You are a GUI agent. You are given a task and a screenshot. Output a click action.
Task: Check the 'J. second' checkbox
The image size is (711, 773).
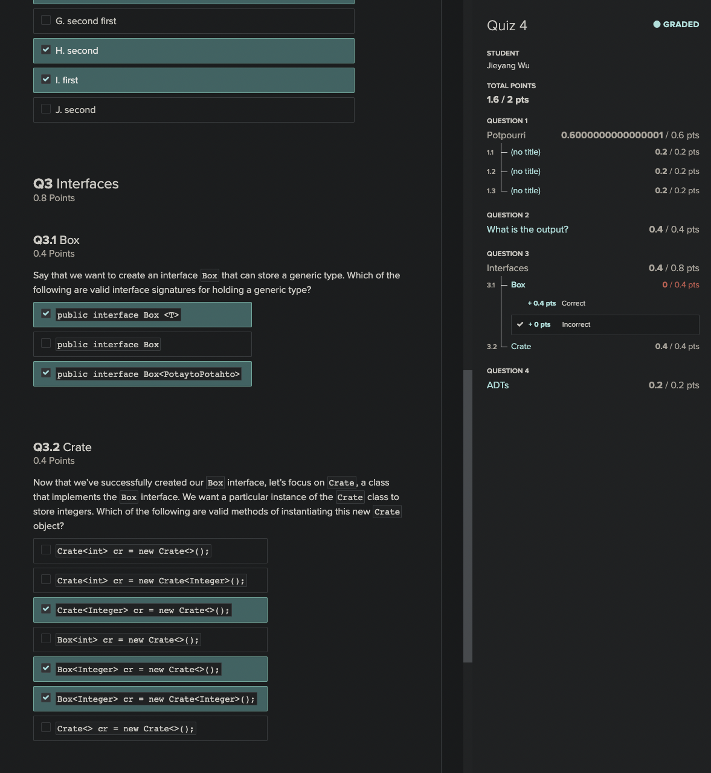[46, 109]
